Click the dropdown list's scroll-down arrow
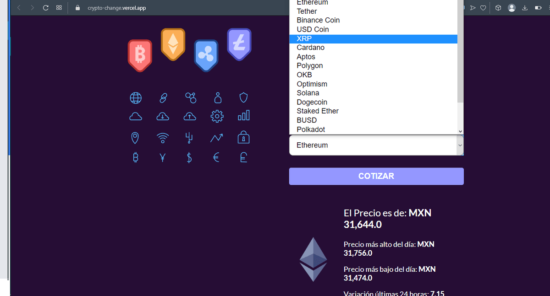This screenshot has height=296, width=550. click(x=460, y=131)
